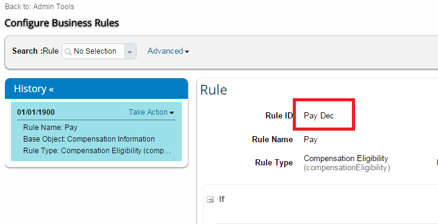
Task: Click the search magnifier icon
Action: pyautogui.click(x=68, y=52)
